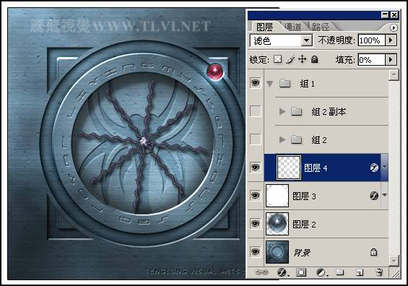Select the 背景 layer thumbnail
The image size is (408, 286).
click(277, 252)
